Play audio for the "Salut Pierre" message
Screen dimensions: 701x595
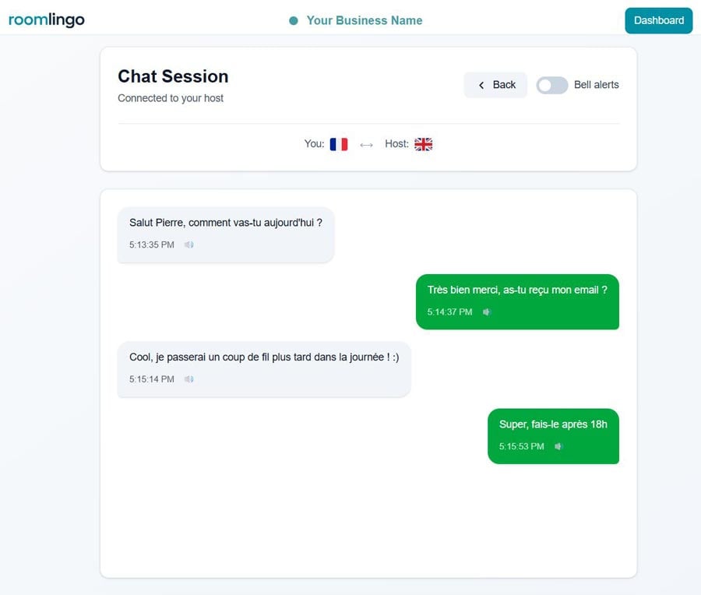coord(188,245)
